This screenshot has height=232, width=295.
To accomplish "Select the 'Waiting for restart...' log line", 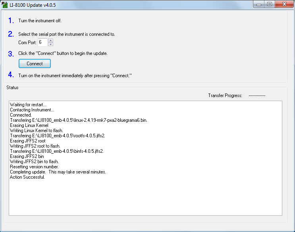I will pyautogui.click(x=28, y=105).
